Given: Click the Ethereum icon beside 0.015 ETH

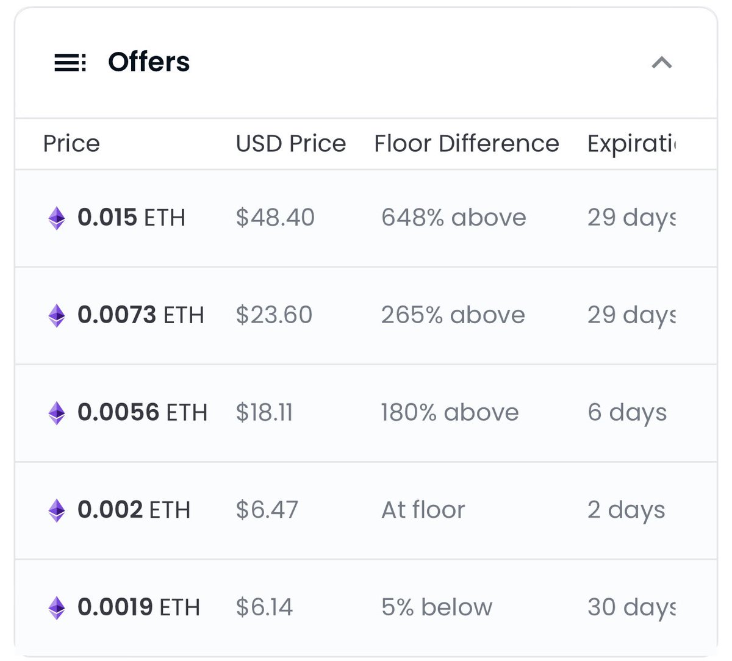Looking at the screenshot, I should [57, 218].
